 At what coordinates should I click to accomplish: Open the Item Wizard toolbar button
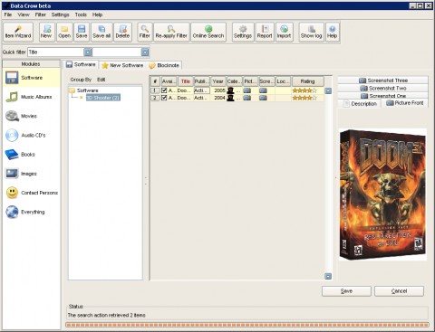[18, 32]
